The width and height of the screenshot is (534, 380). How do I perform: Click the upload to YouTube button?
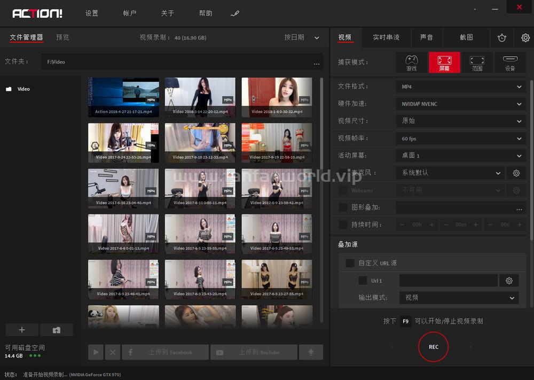click(x=254, y=352)
